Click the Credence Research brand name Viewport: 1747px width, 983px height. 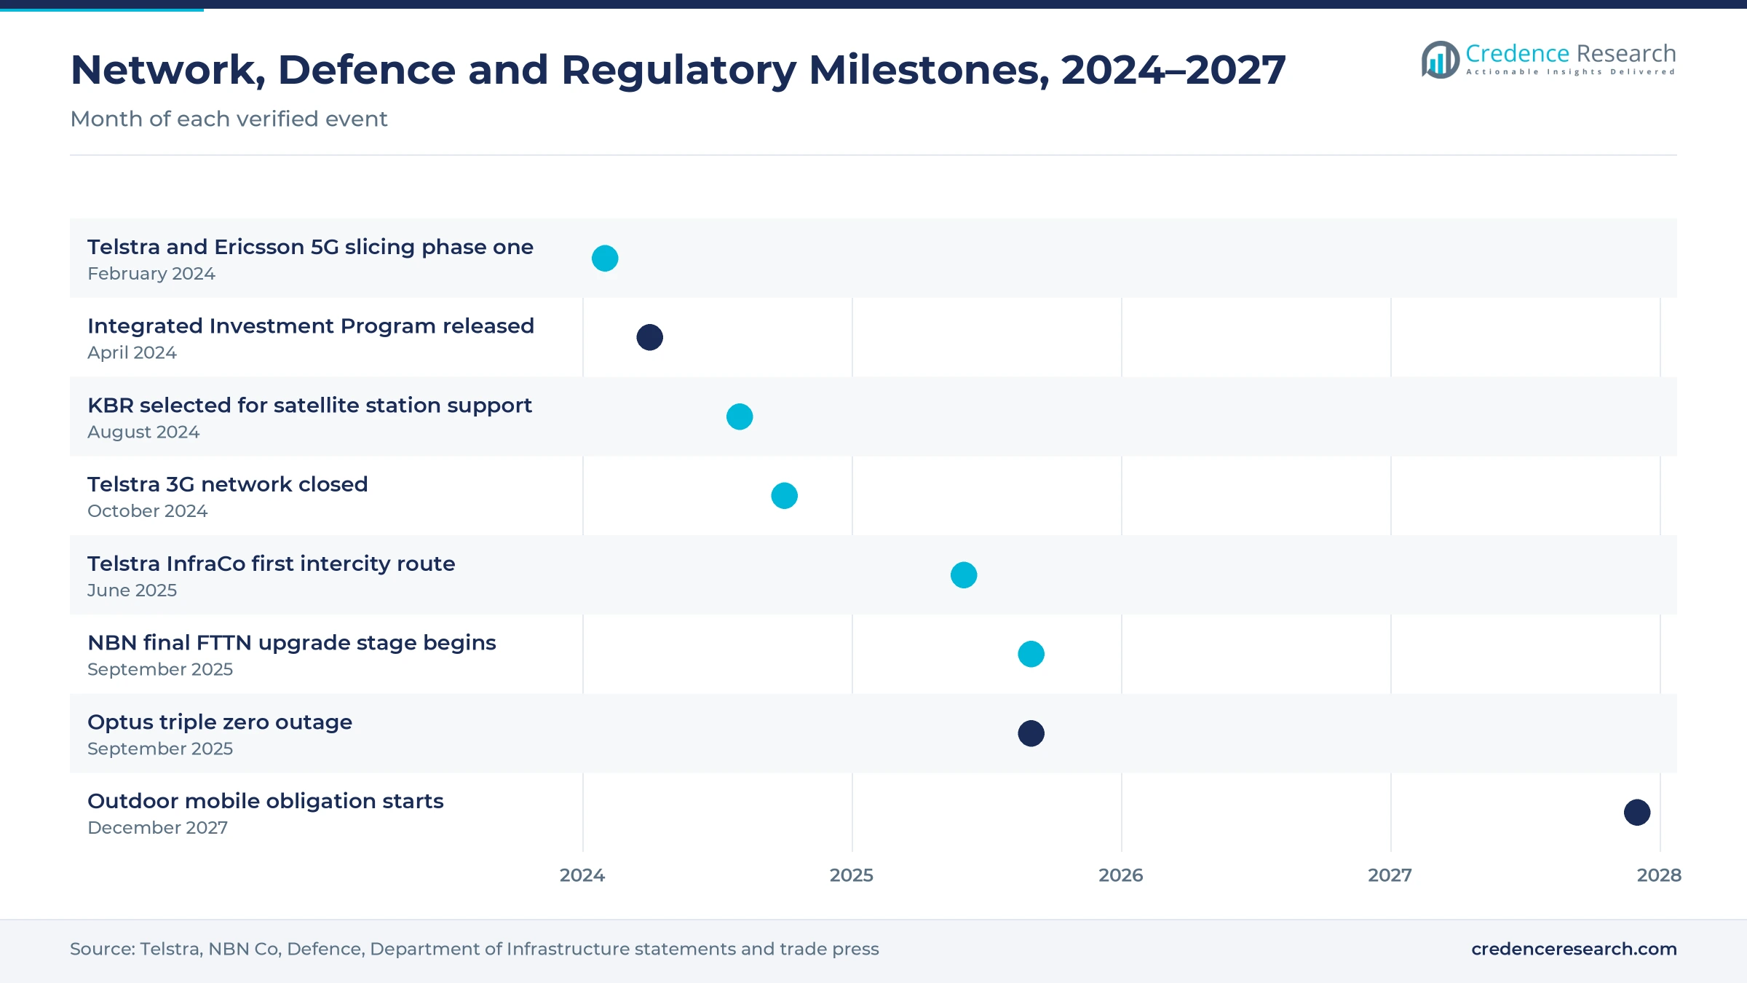pos(1571,53)
